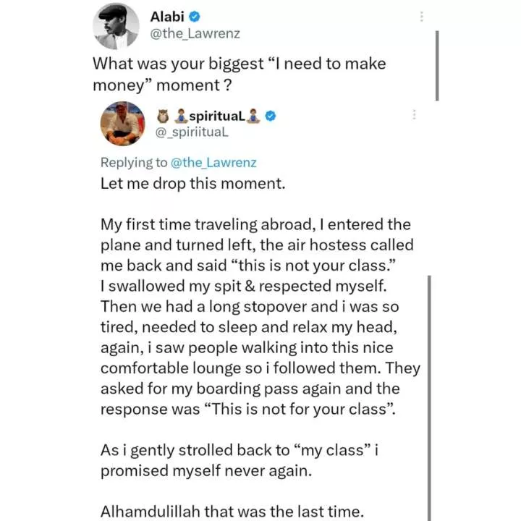Open the three-dot menu on spirituaL's reply
The height and width of the screenshot is (521, 521).
coord(414,114)
